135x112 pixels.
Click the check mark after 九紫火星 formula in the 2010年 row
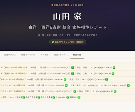(65, 79)
